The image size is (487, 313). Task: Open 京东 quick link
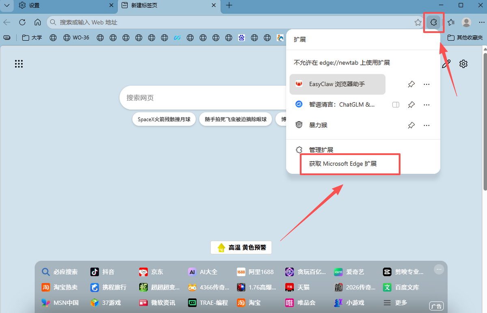coord(151,272)
